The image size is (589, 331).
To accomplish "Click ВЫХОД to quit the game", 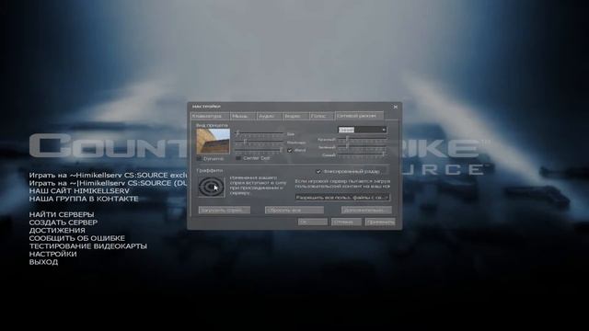I will [x=43, y=262].
